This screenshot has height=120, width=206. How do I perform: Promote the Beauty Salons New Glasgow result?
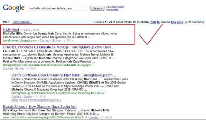(x=107, y=117)
